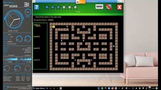This screenshot has width=161, height=90.
Task: Click the Level 2 label in the side panel
Action: 37,36
